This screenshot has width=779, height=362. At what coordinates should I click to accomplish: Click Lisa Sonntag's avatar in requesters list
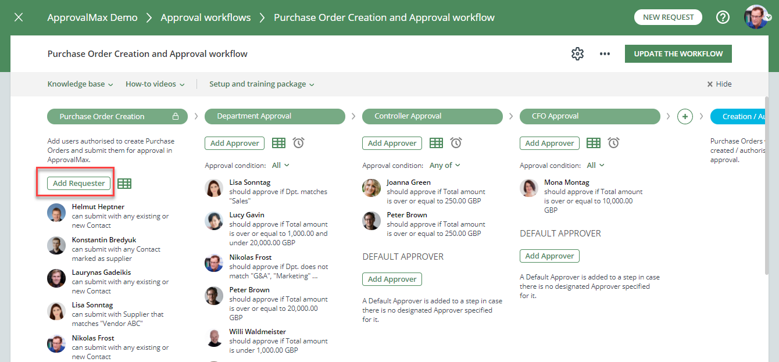[x=56, y=311]
